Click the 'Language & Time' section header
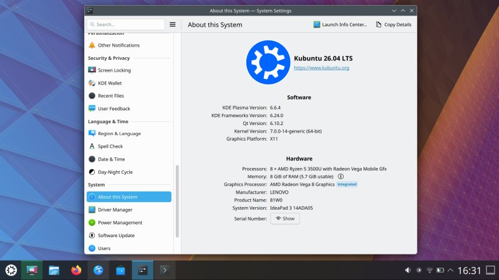Viewport: 499px width, 280px height. click(x=108, y=121)
